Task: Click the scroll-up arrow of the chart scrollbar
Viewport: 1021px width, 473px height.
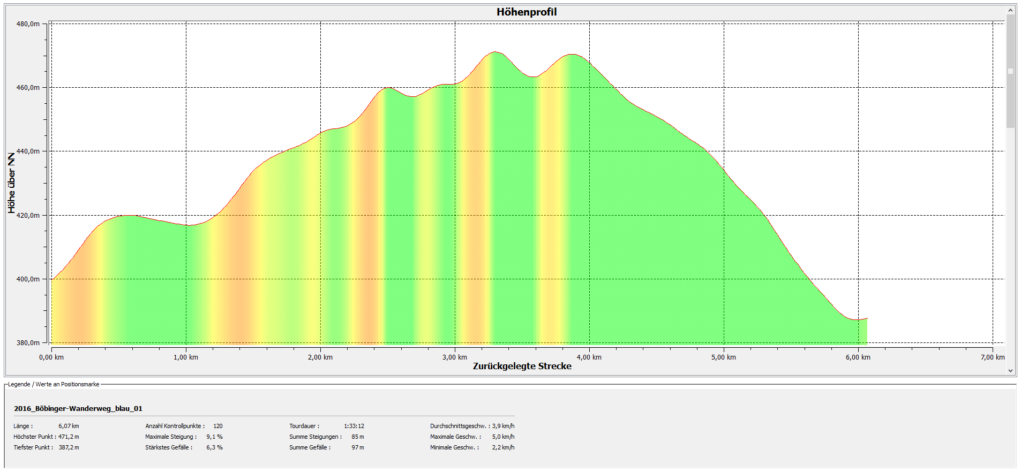Action: point(1010,10)
